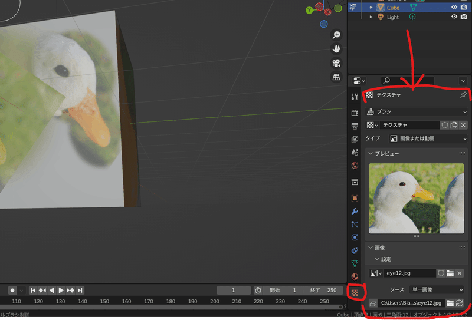Viewport: 472px width, 320px height.
Task: Open the World properties tab
Action: pyautogui.click(x=355, y=166)
